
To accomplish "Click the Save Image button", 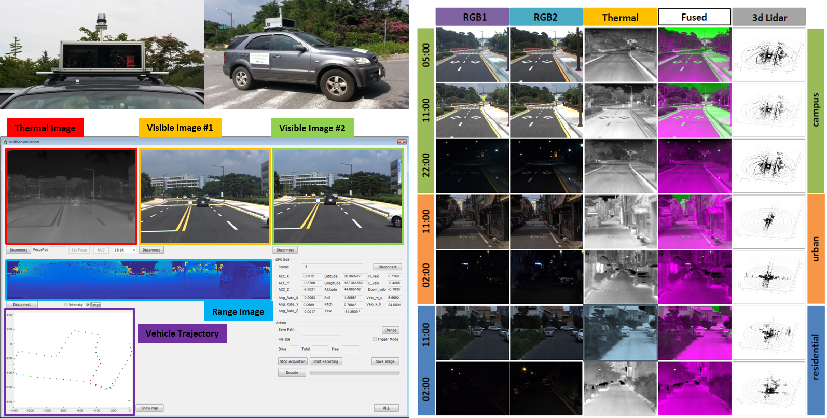I will pos(385,361).
